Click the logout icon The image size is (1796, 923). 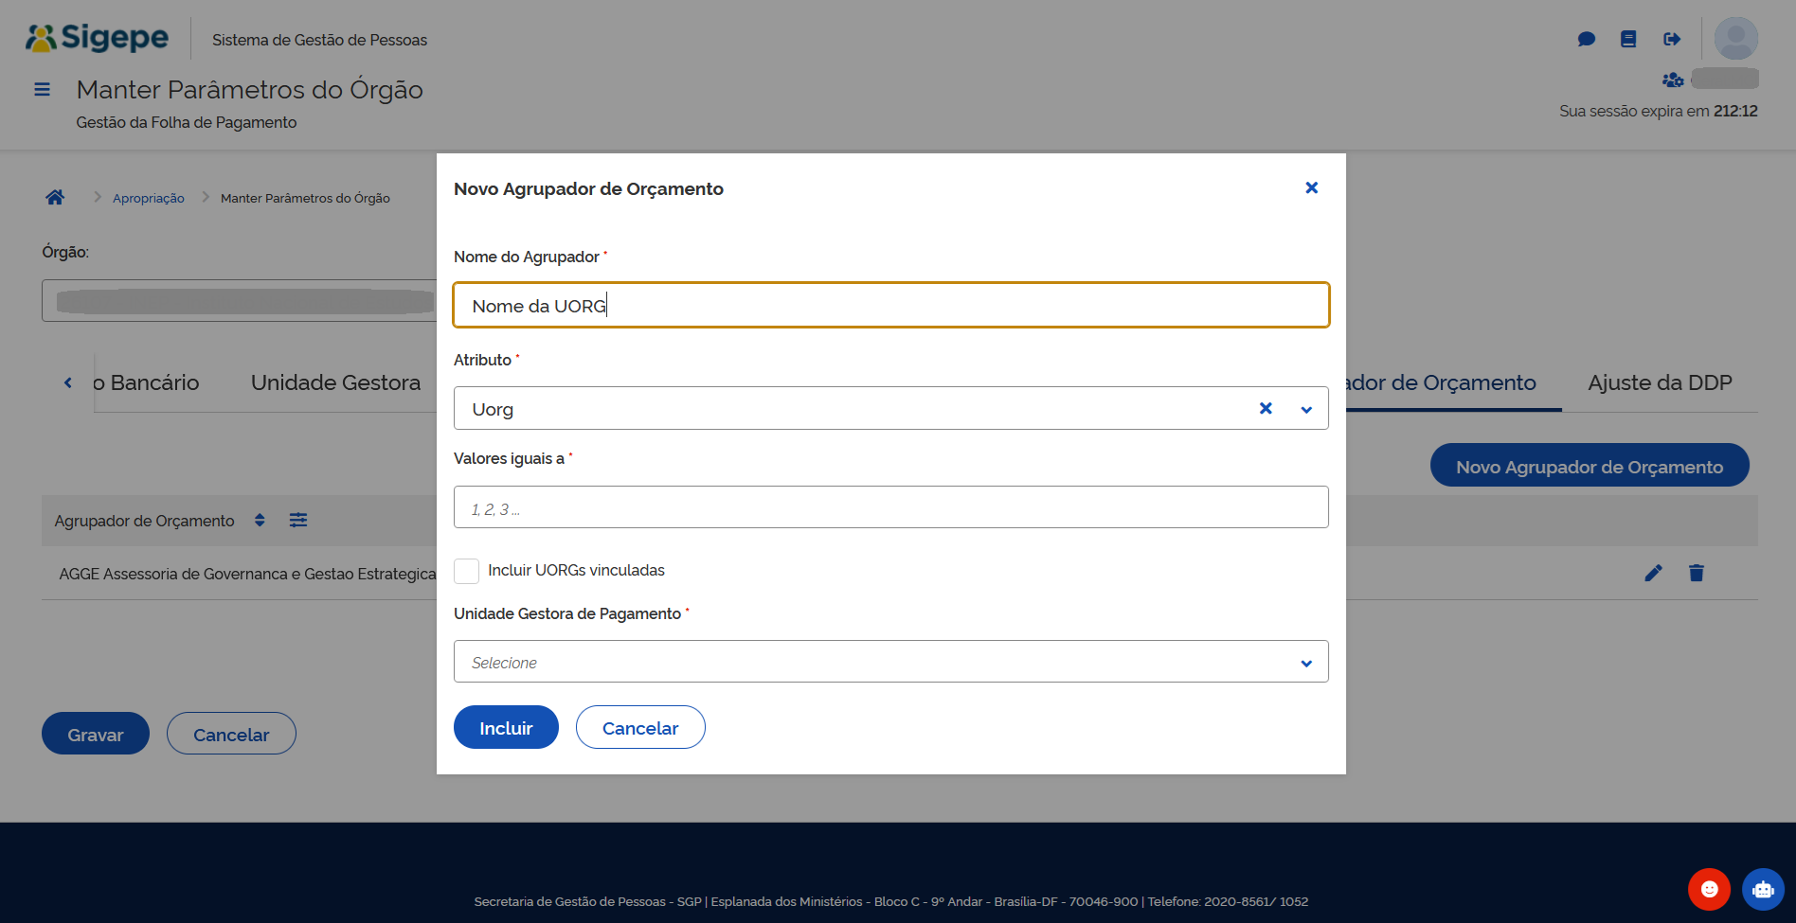[1672, 39]
